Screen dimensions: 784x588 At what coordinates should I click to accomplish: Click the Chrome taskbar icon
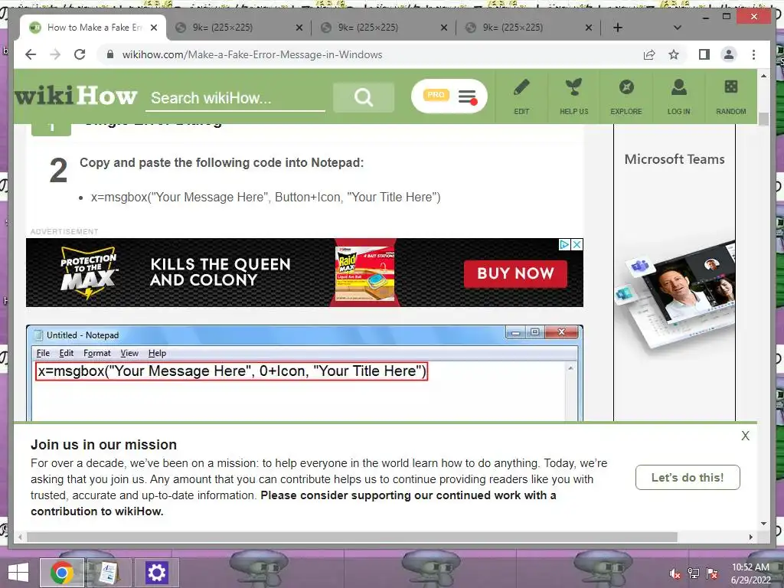tap(61, 573)
